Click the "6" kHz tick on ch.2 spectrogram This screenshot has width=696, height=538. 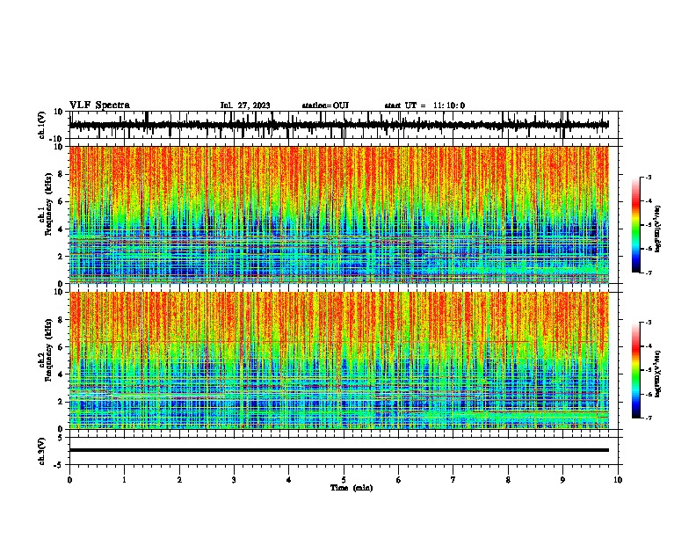62,347
